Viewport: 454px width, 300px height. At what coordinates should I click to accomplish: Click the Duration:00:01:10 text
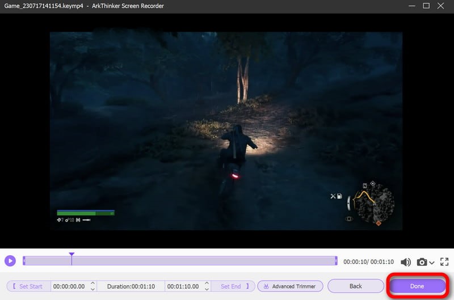131,286
